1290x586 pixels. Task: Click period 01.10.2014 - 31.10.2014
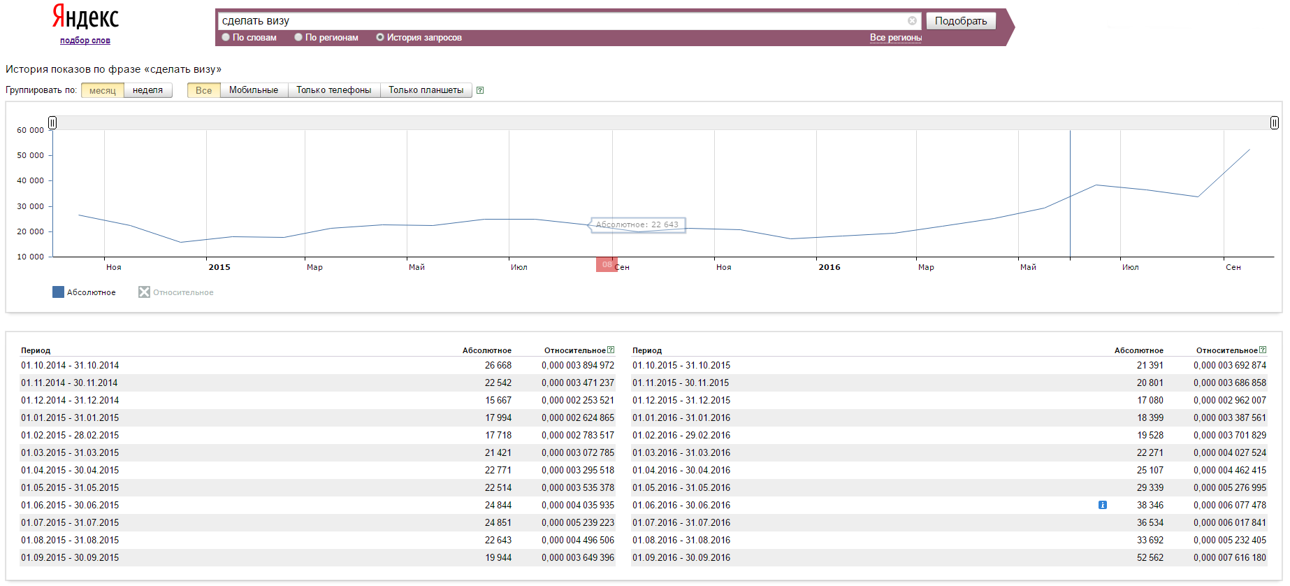point(70,365)
